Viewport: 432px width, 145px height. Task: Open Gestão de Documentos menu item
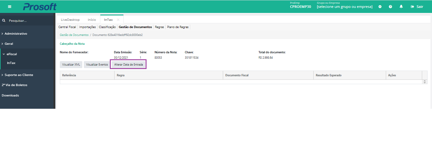135,27
